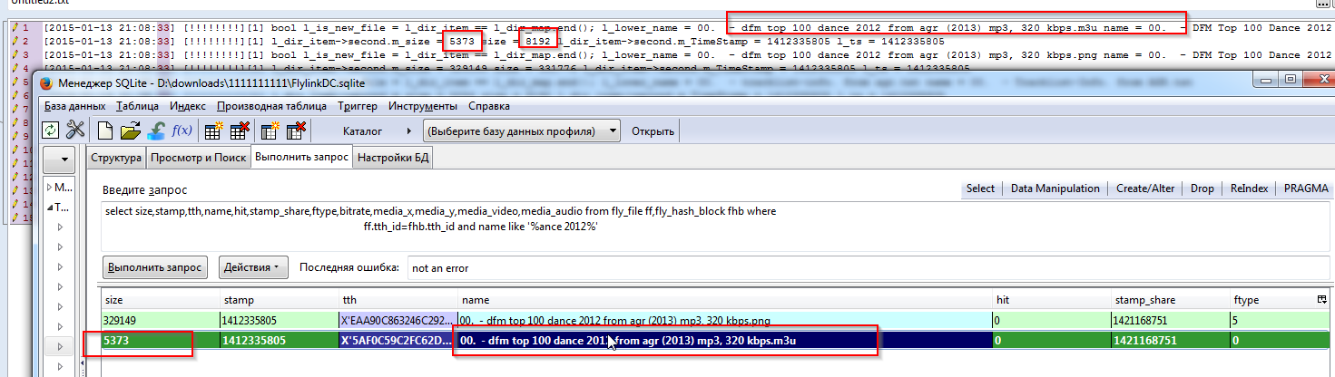This screenshot has width=1335, height=377.
Task: Click inside the SQL query text area
Action: click(x=715, y=226)
